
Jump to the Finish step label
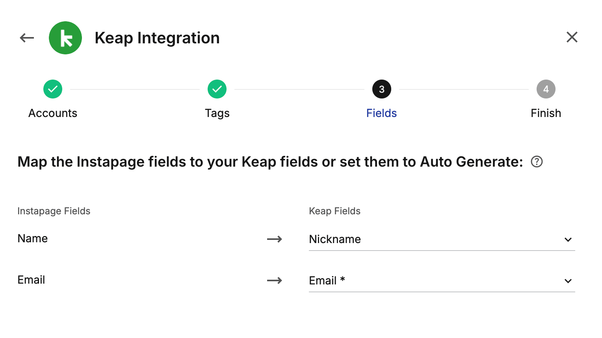(x=546, y=113)
